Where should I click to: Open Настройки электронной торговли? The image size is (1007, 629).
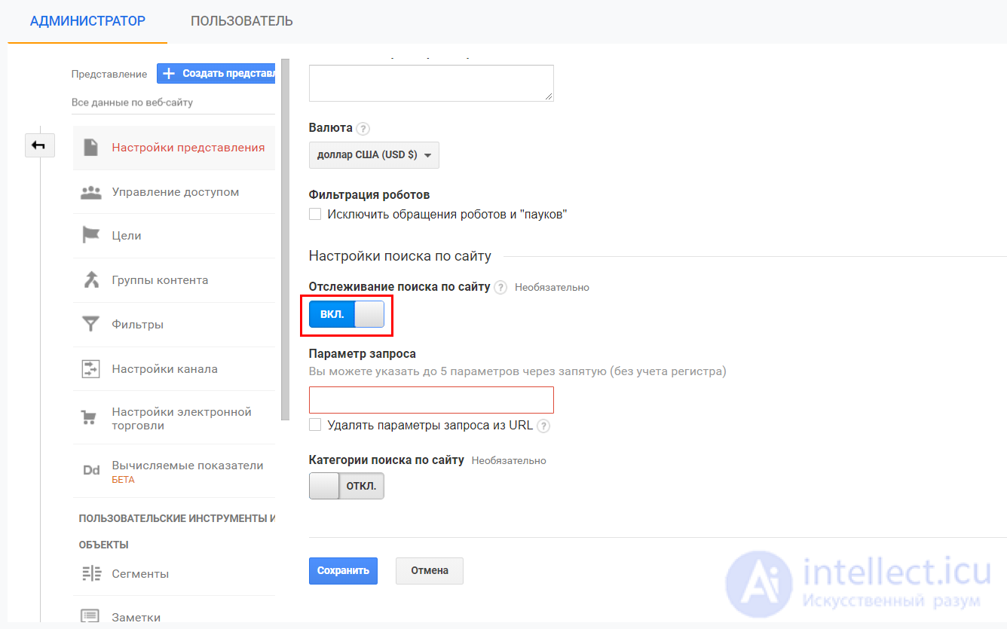click(173, 418)
